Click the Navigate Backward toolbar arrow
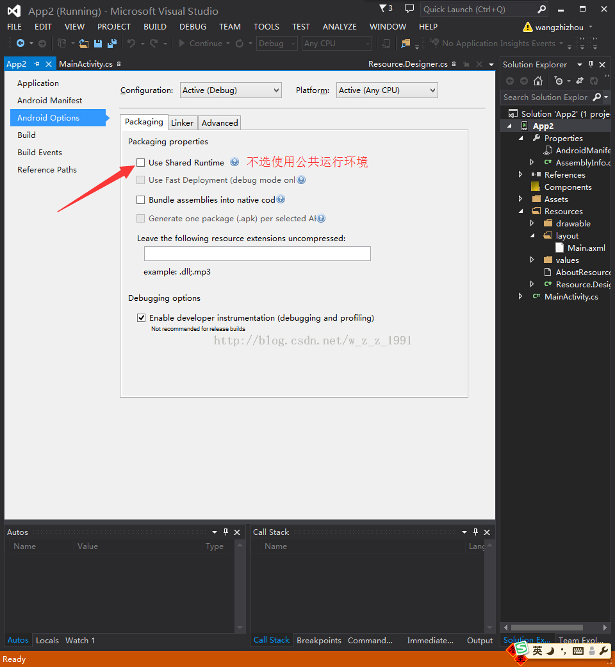 20,44
